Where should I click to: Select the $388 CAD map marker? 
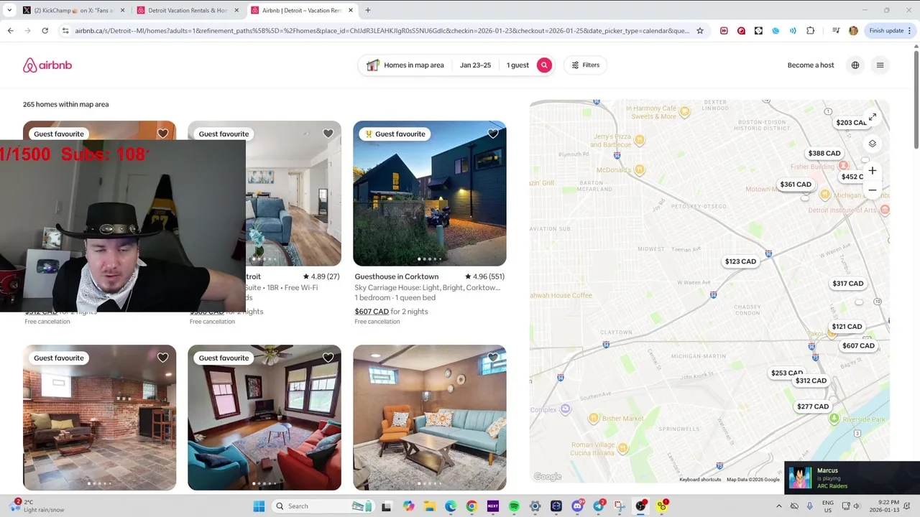824,154
